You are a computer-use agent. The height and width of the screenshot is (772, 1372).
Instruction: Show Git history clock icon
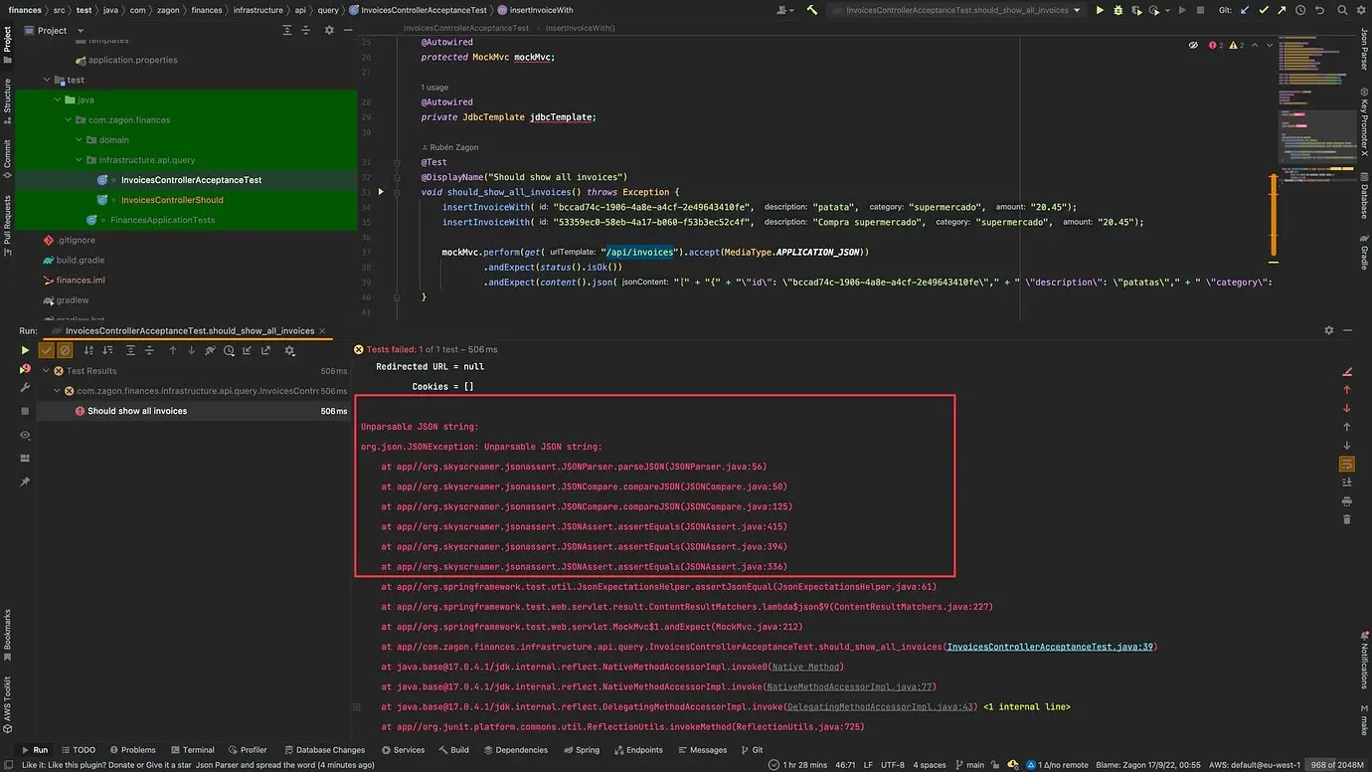(x=1300, y=10)
